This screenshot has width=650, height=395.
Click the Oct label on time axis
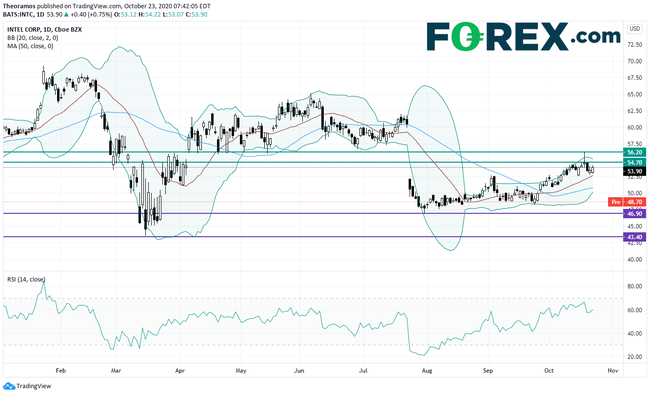point(549,371)
